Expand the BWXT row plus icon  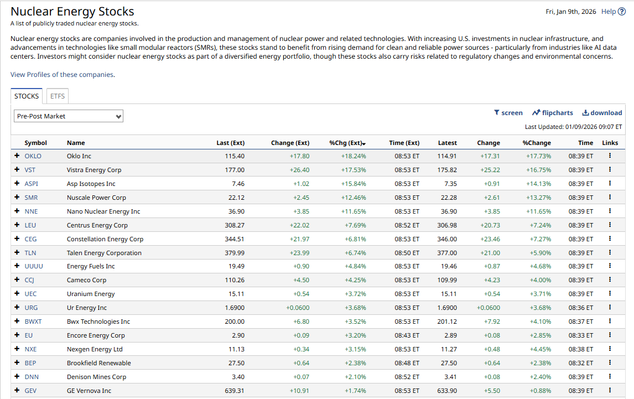click(17, 322)
